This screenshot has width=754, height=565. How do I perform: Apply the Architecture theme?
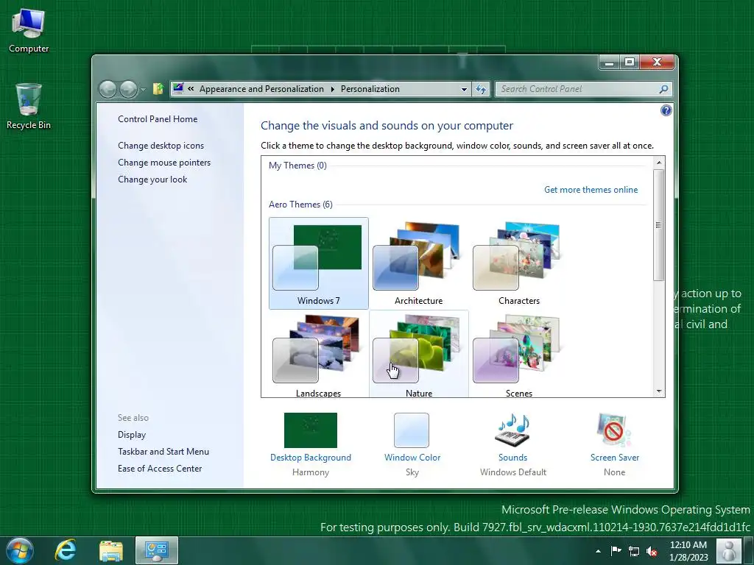point(418,263)
